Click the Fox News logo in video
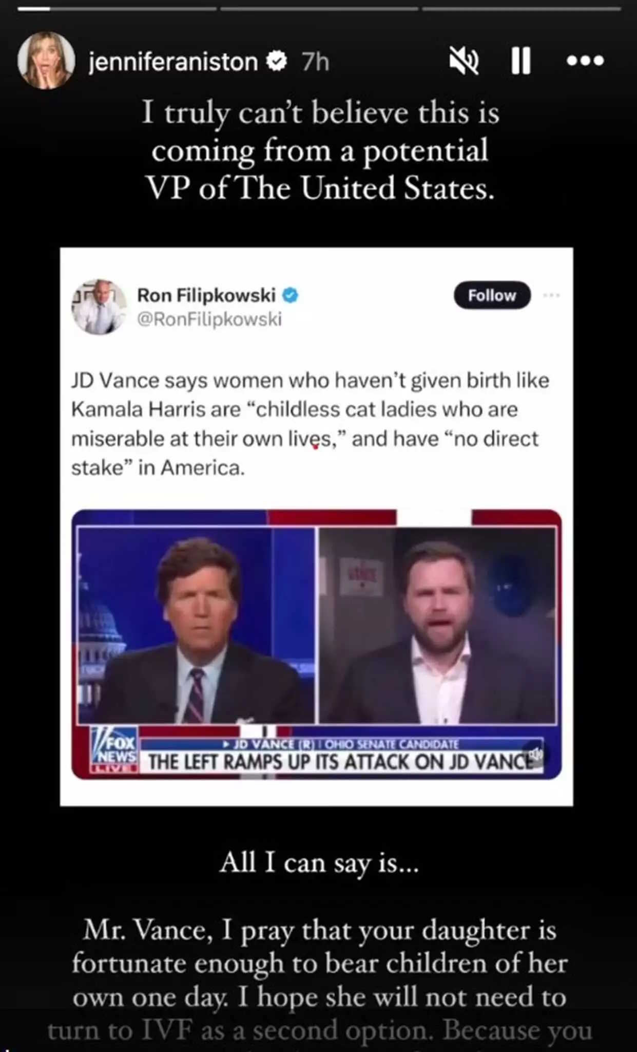This screenshot has height=1052, width=637. pos(114,749)
